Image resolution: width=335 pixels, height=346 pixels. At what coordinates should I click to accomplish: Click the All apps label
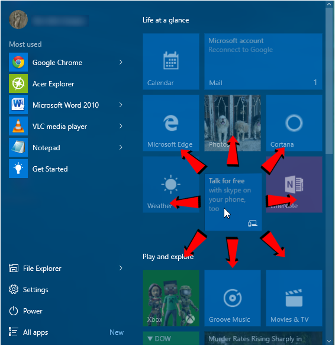click(x=36, y=332)
